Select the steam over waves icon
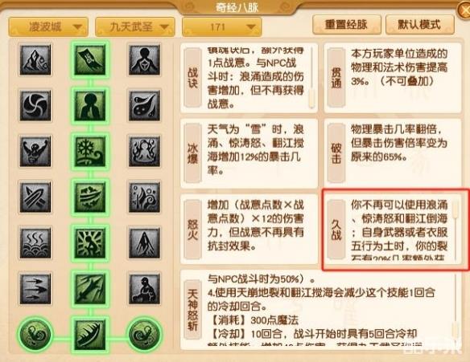 pos(35,242)
